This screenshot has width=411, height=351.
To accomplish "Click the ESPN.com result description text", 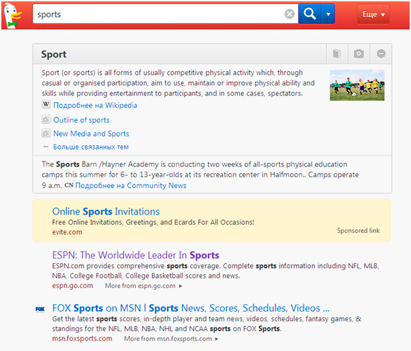I will (x=215, y=271).
